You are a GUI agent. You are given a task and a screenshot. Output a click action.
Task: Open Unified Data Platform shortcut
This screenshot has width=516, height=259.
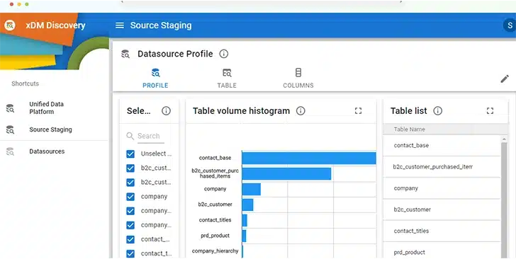pos(46,108)
